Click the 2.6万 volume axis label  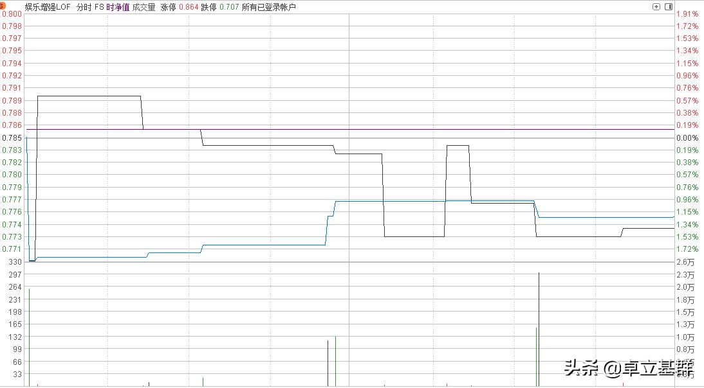click(x=686, y=262)
